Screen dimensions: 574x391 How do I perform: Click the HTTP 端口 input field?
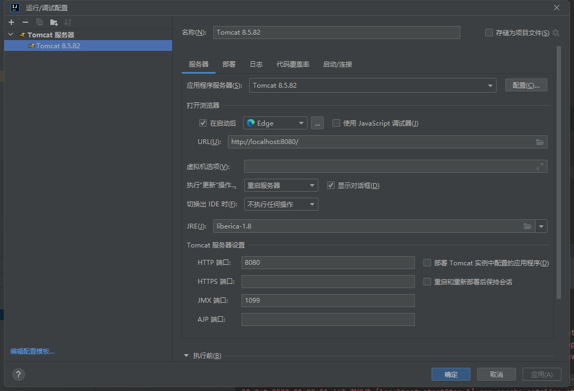coord(328,263)
